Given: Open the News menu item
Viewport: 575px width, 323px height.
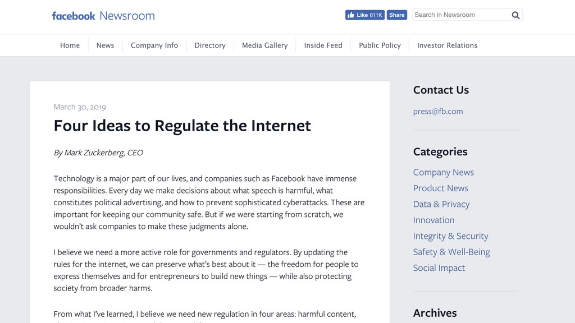Looking at the screenshot, I should (x=105, y=45).
